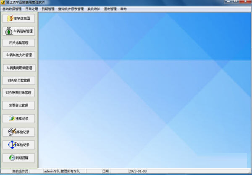Open the 退出管理 menu

click(110, 9)
